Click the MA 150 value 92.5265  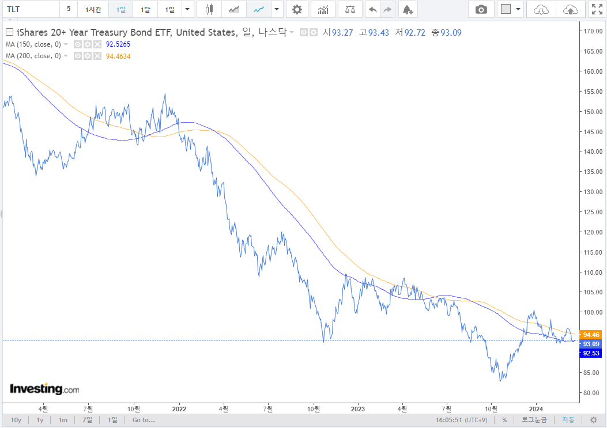tap(118, 44)
